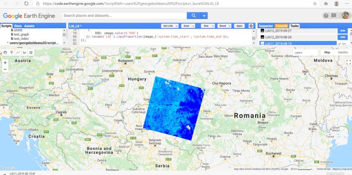Collapse the users/georgeboldeanu20 scripts folder
This screenshot has width=352, height=175.
(8, 43)
